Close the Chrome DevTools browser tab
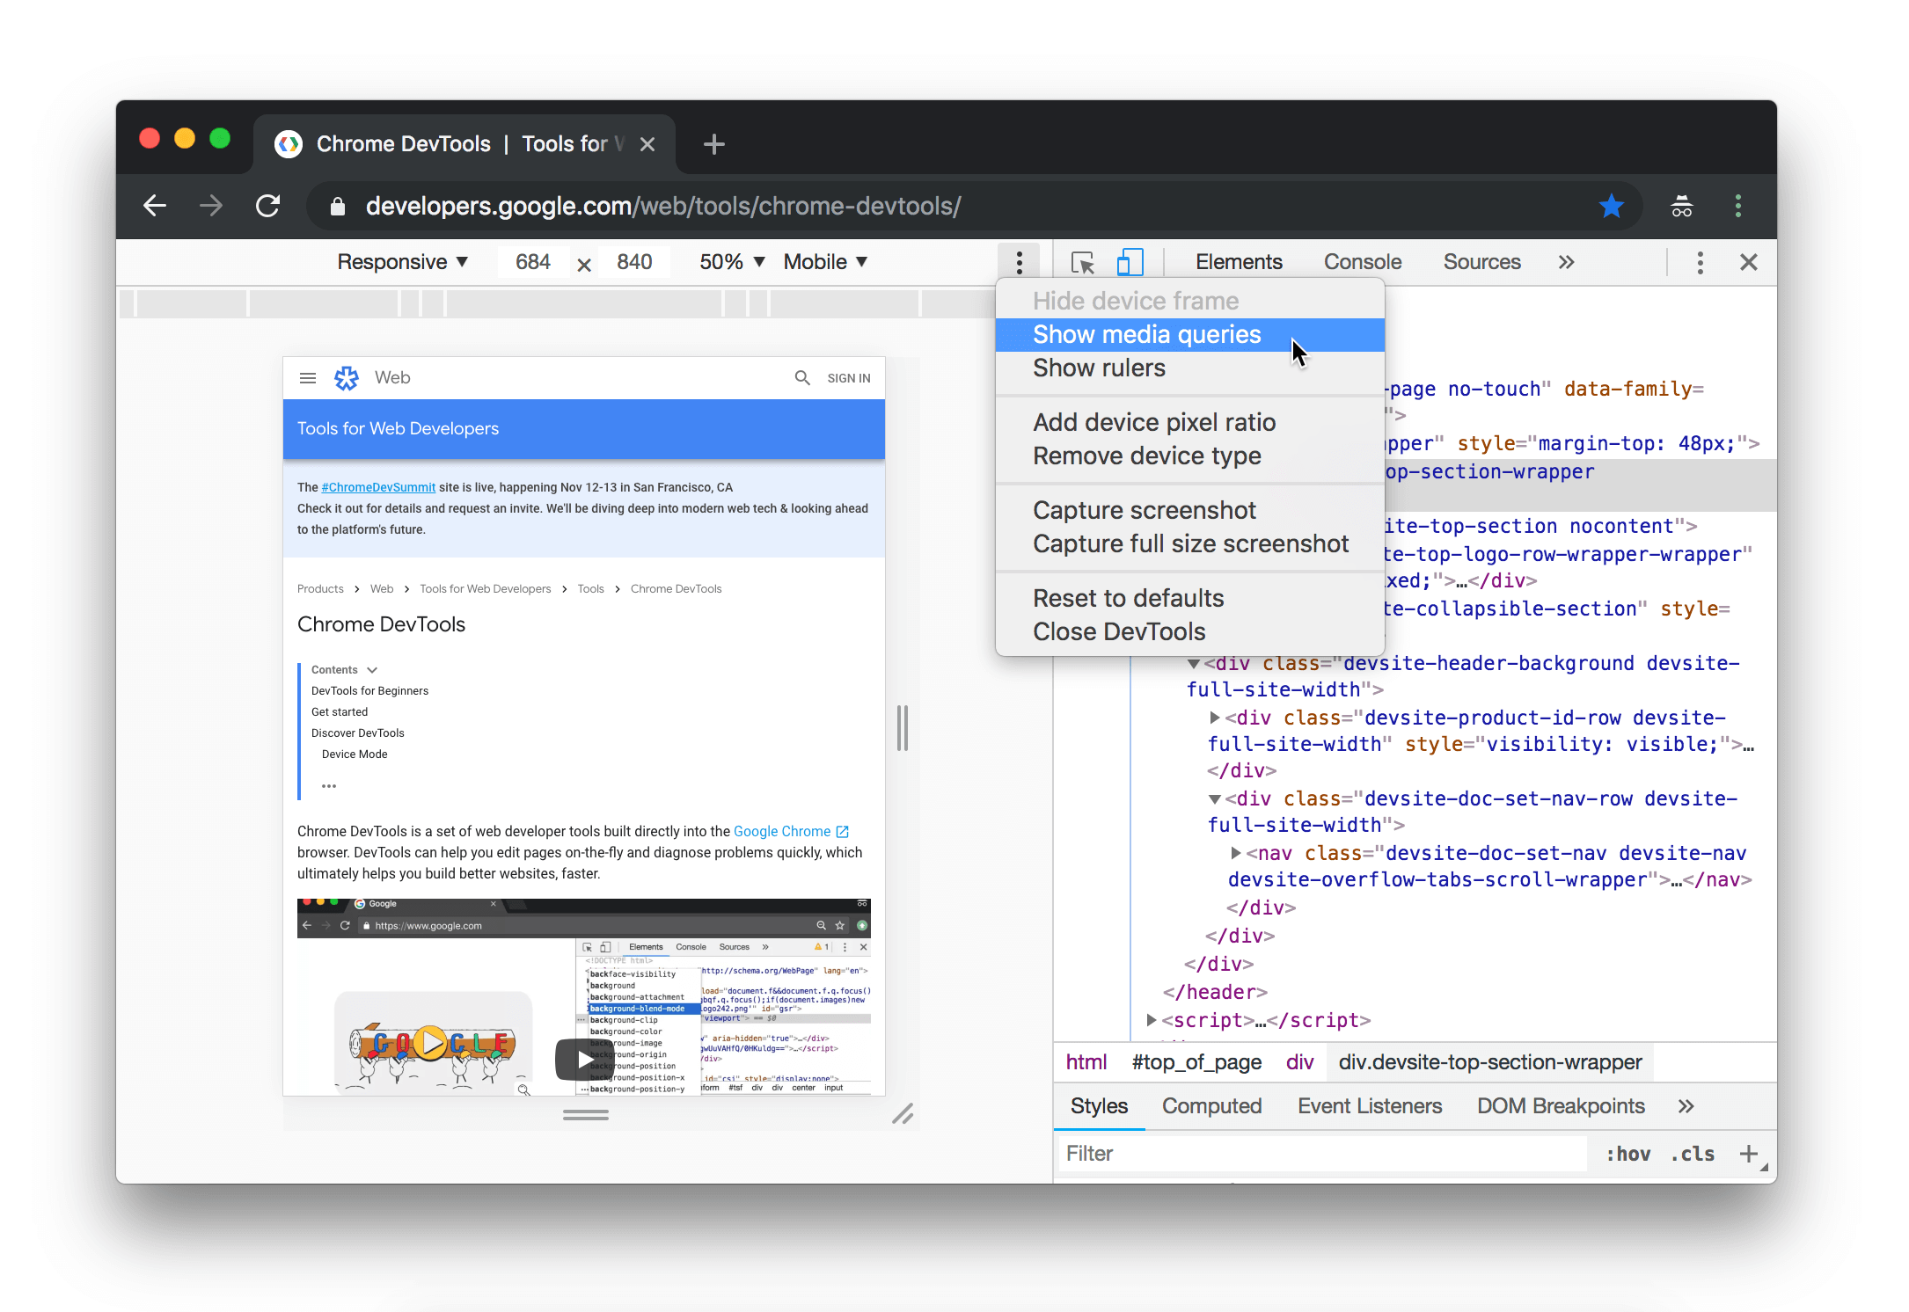The width and height of the screenshot is (1909, 1312). (x=647, y=144)
